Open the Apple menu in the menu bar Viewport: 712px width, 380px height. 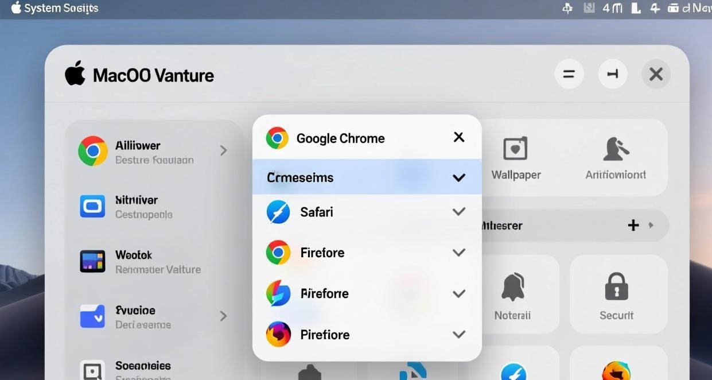click(x=15, y=7)
